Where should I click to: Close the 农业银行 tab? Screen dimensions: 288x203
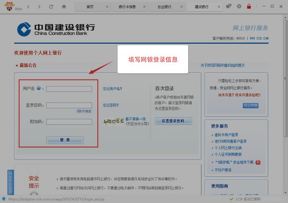[181, 7]
